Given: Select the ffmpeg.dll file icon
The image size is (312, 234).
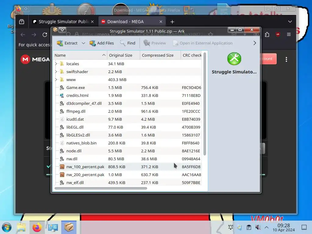Looking at the screenshot, I should 62,111.
